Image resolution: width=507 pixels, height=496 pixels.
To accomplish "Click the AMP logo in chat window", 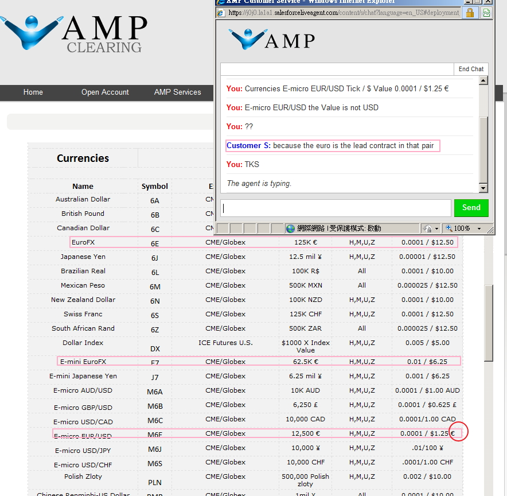I will click(x=272, y=39).
